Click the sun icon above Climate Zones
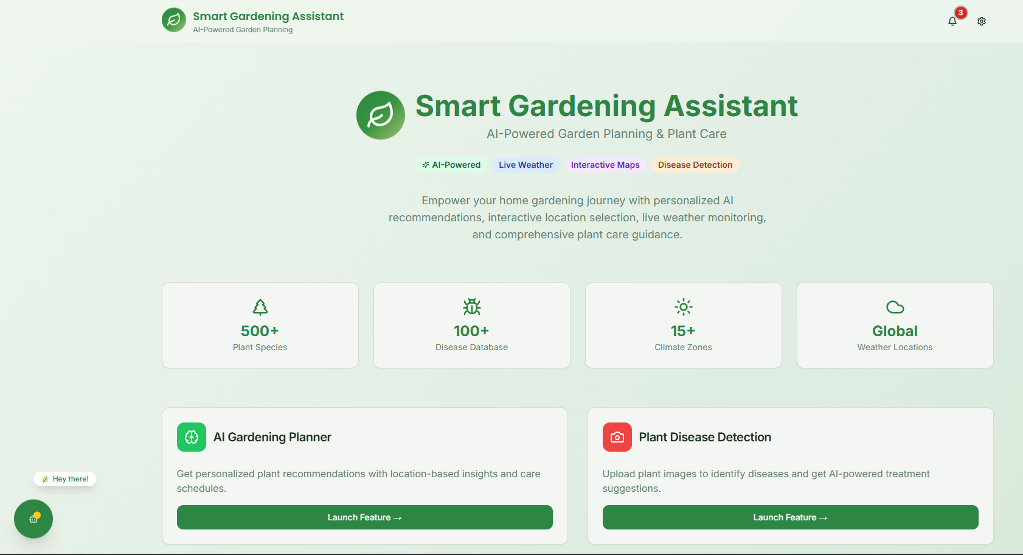 tap(684, 307)
